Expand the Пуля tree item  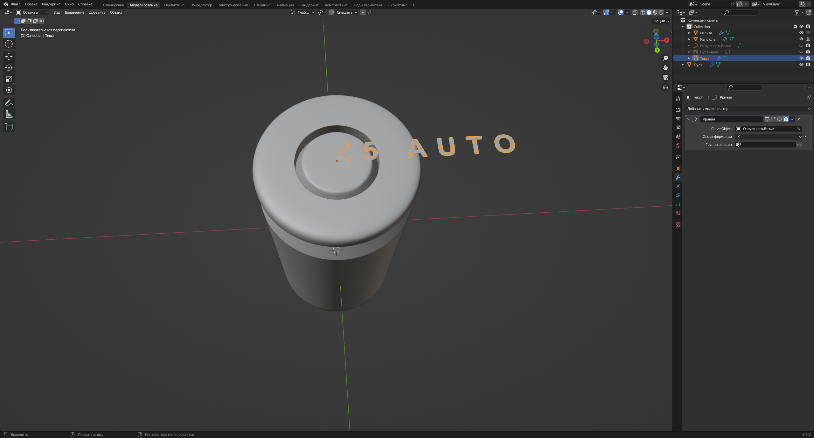point(683,65)
